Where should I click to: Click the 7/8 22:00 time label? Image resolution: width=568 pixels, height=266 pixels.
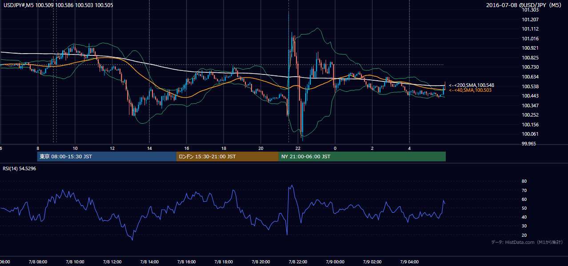coord(298,262)
